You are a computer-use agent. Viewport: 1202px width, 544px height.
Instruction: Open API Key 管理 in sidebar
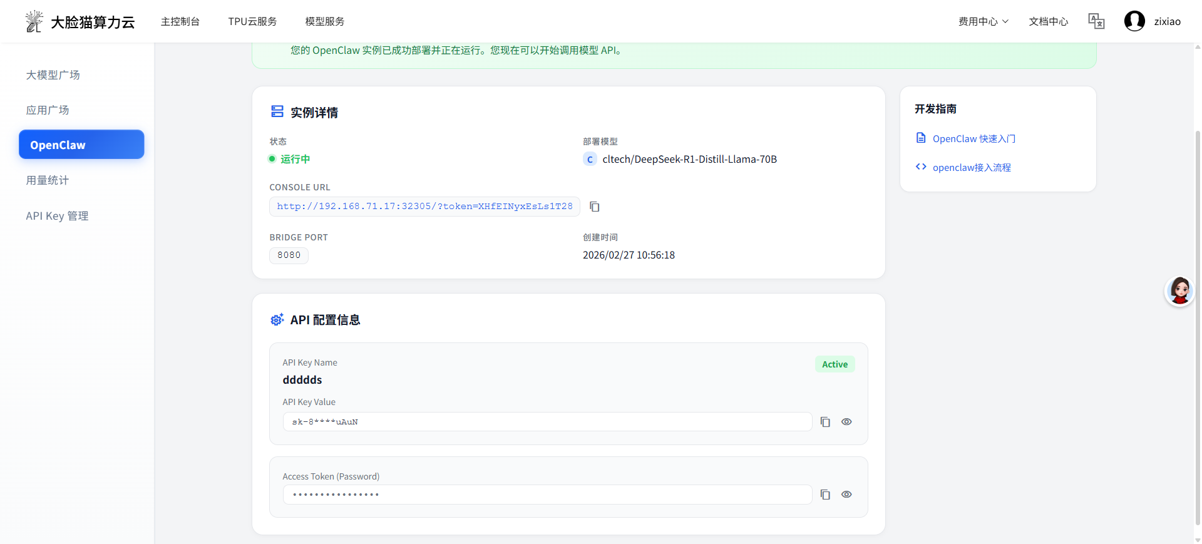click(x=57, y=216)
